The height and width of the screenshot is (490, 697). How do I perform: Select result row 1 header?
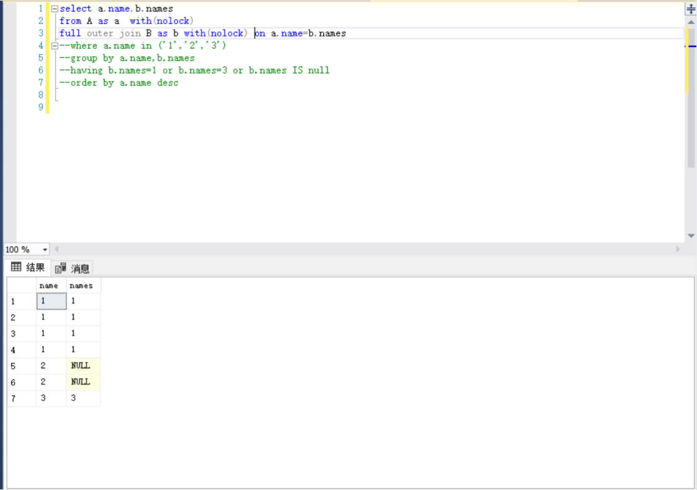pyautogui.click(x=22, y=301)
